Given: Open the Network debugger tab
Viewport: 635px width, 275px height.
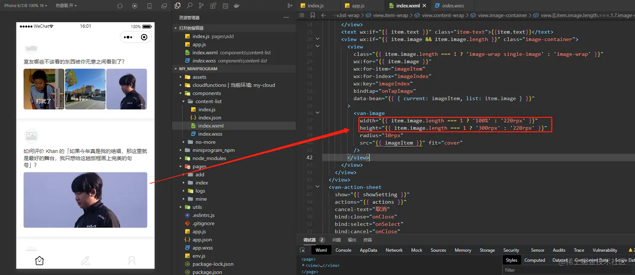Looking at the screenshot, I should coord(394,250).
